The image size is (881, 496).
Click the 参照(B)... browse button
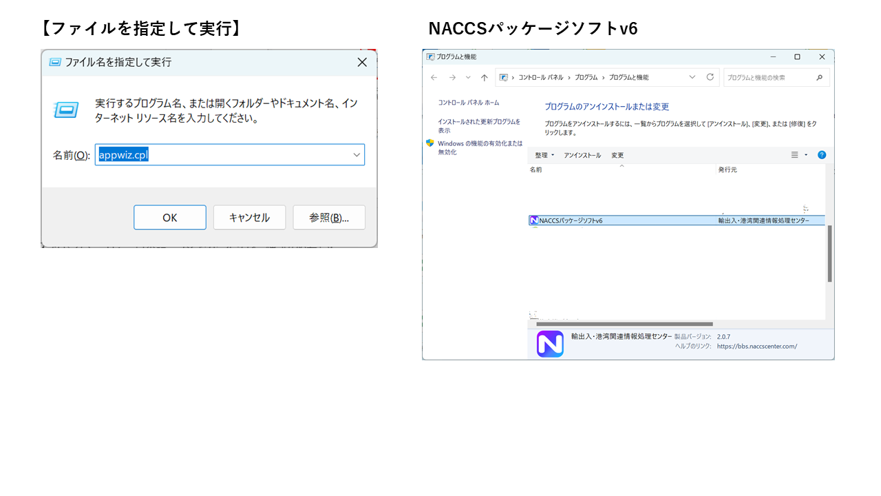329,218
